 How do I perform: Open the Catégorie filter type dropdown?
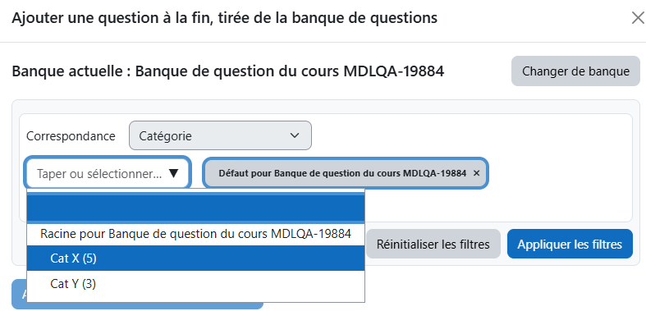[220, 135]
